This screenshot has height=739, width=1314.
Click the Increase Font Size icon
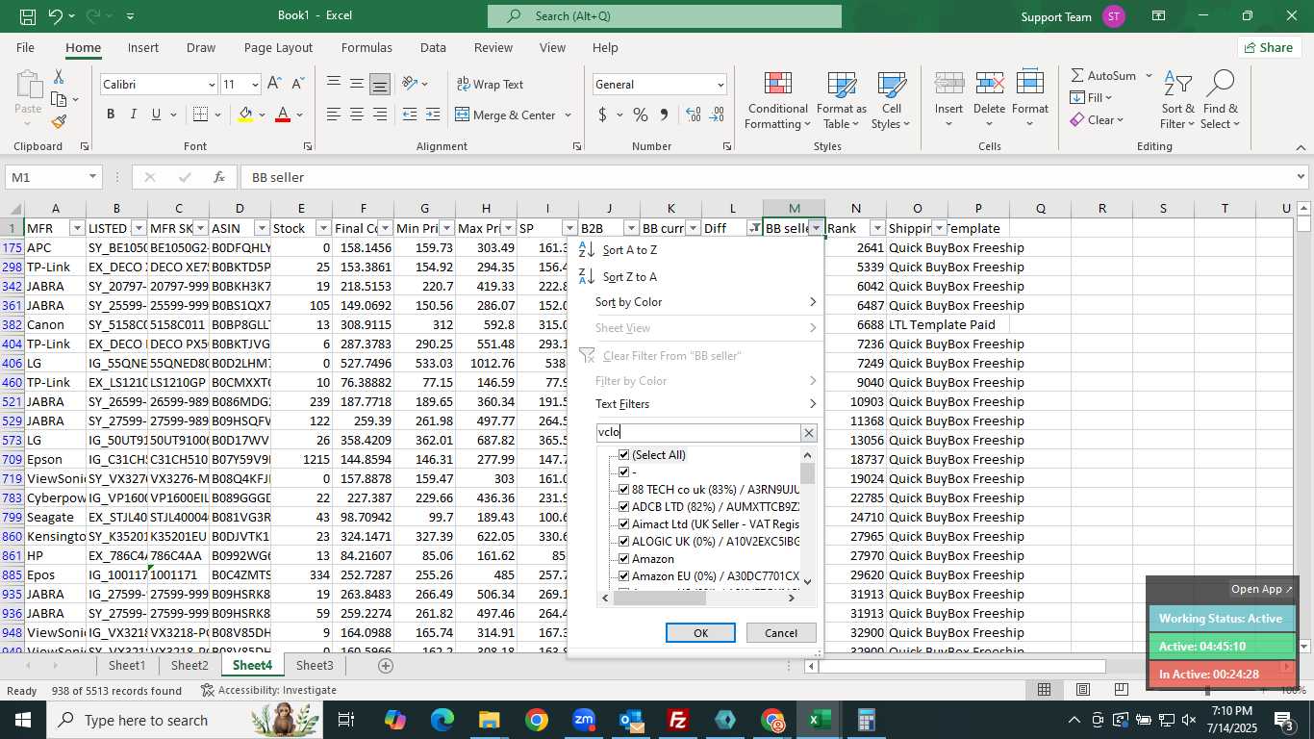point(274,85)
